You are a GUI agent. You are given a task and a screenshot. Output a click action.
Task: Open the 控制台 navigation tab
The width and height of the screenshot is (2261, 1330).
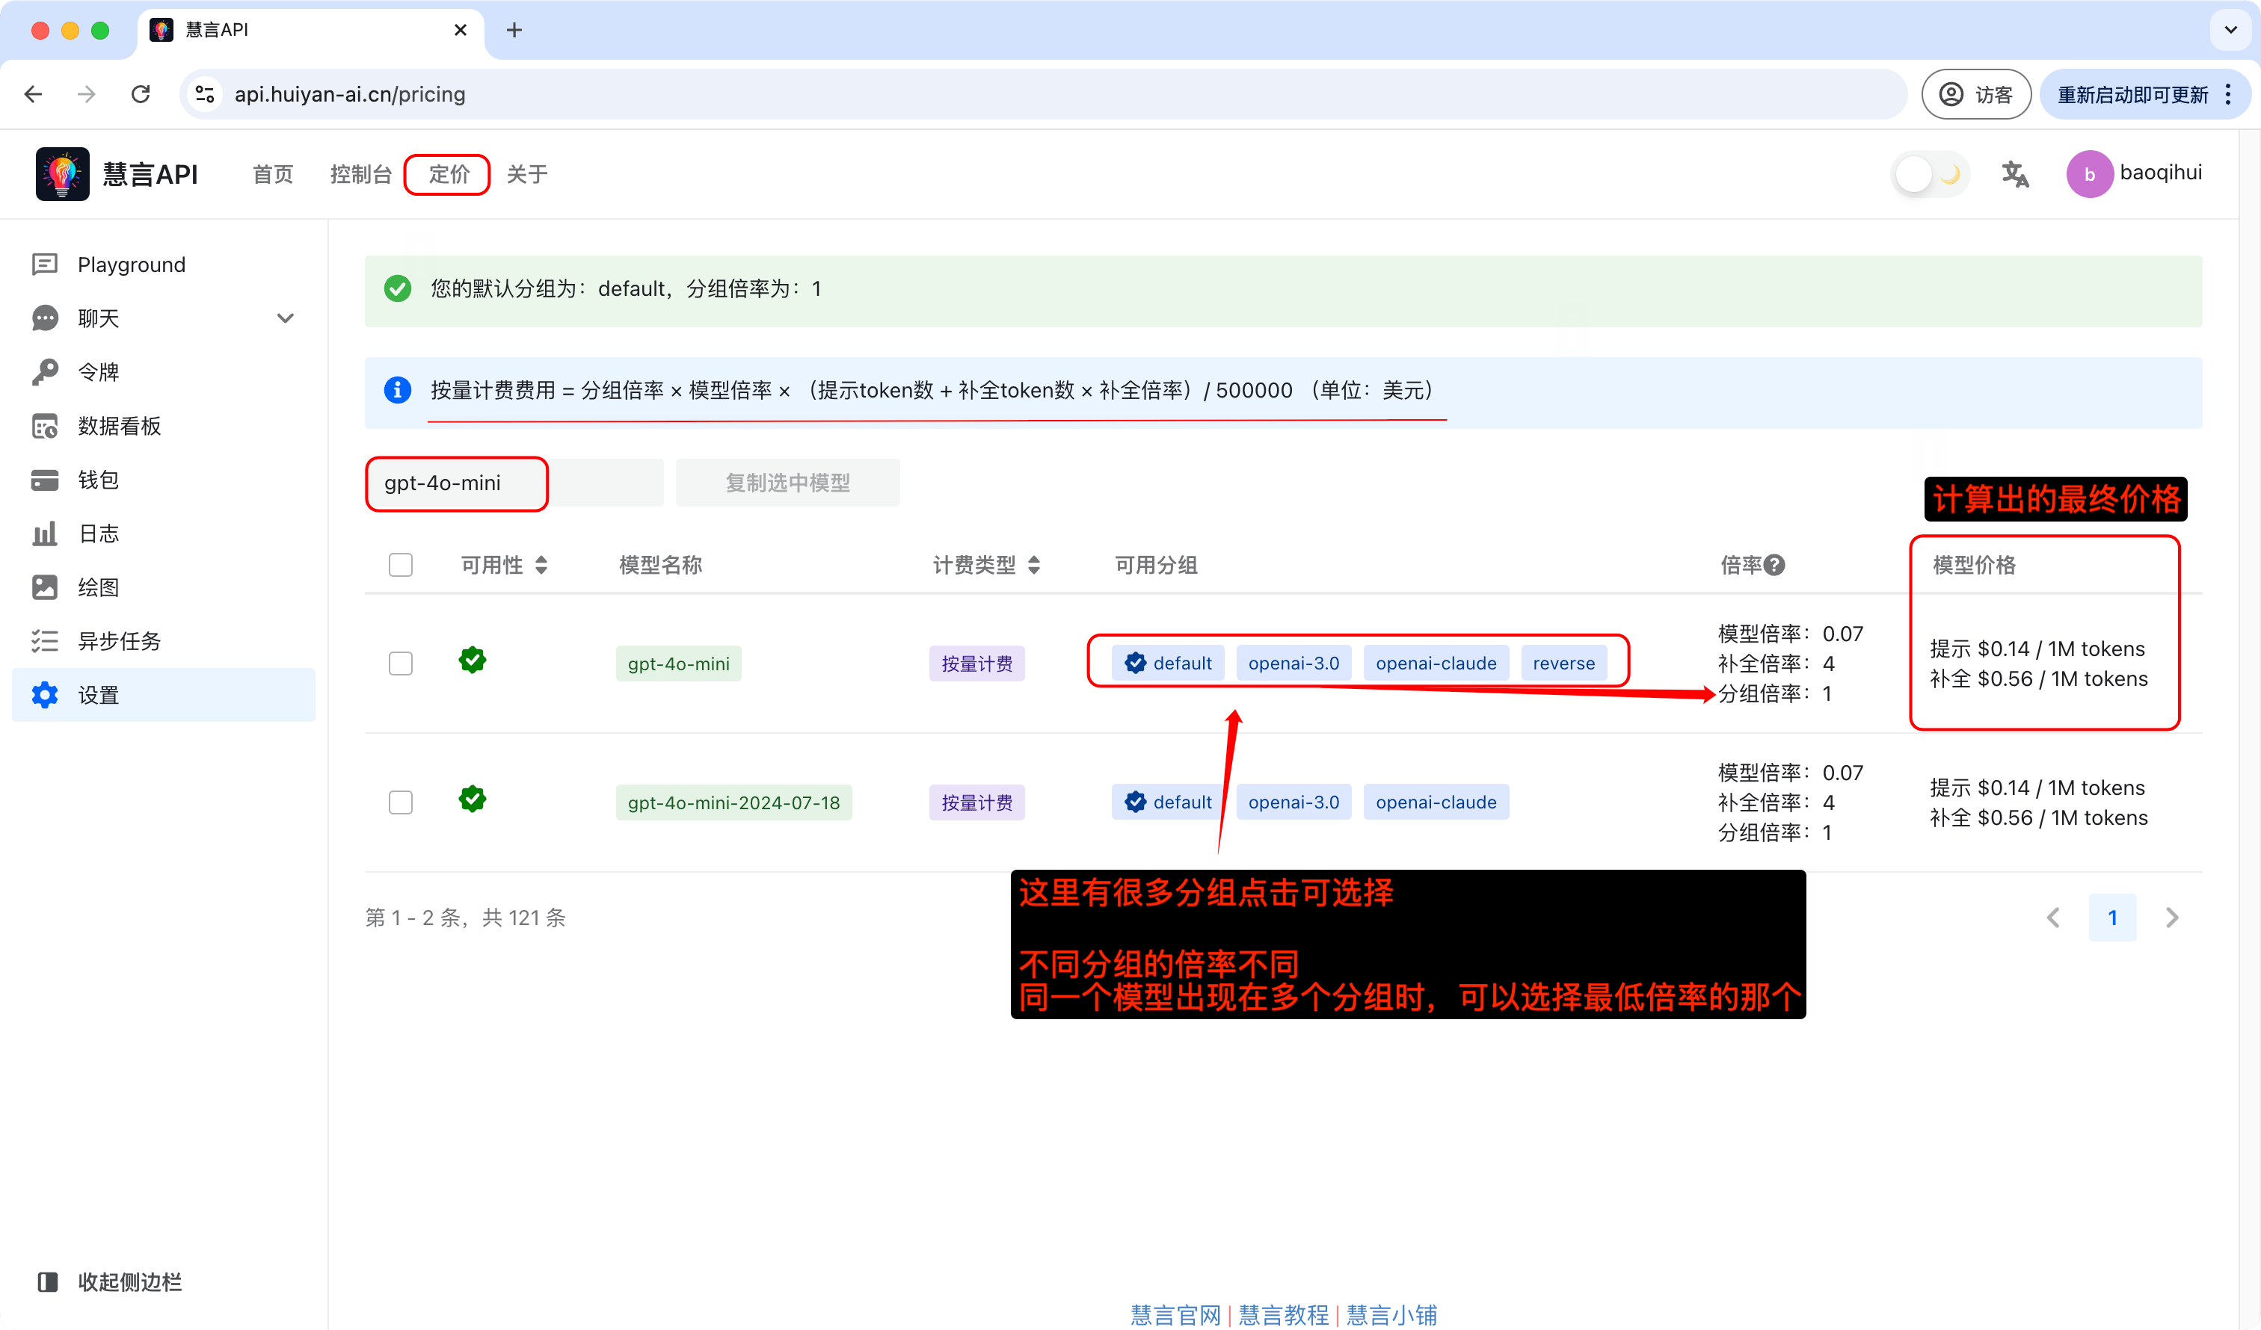click(x=360, y=174)
